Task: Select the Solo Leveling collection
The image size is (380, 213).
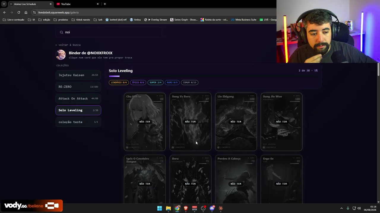Action: point(78,110)
